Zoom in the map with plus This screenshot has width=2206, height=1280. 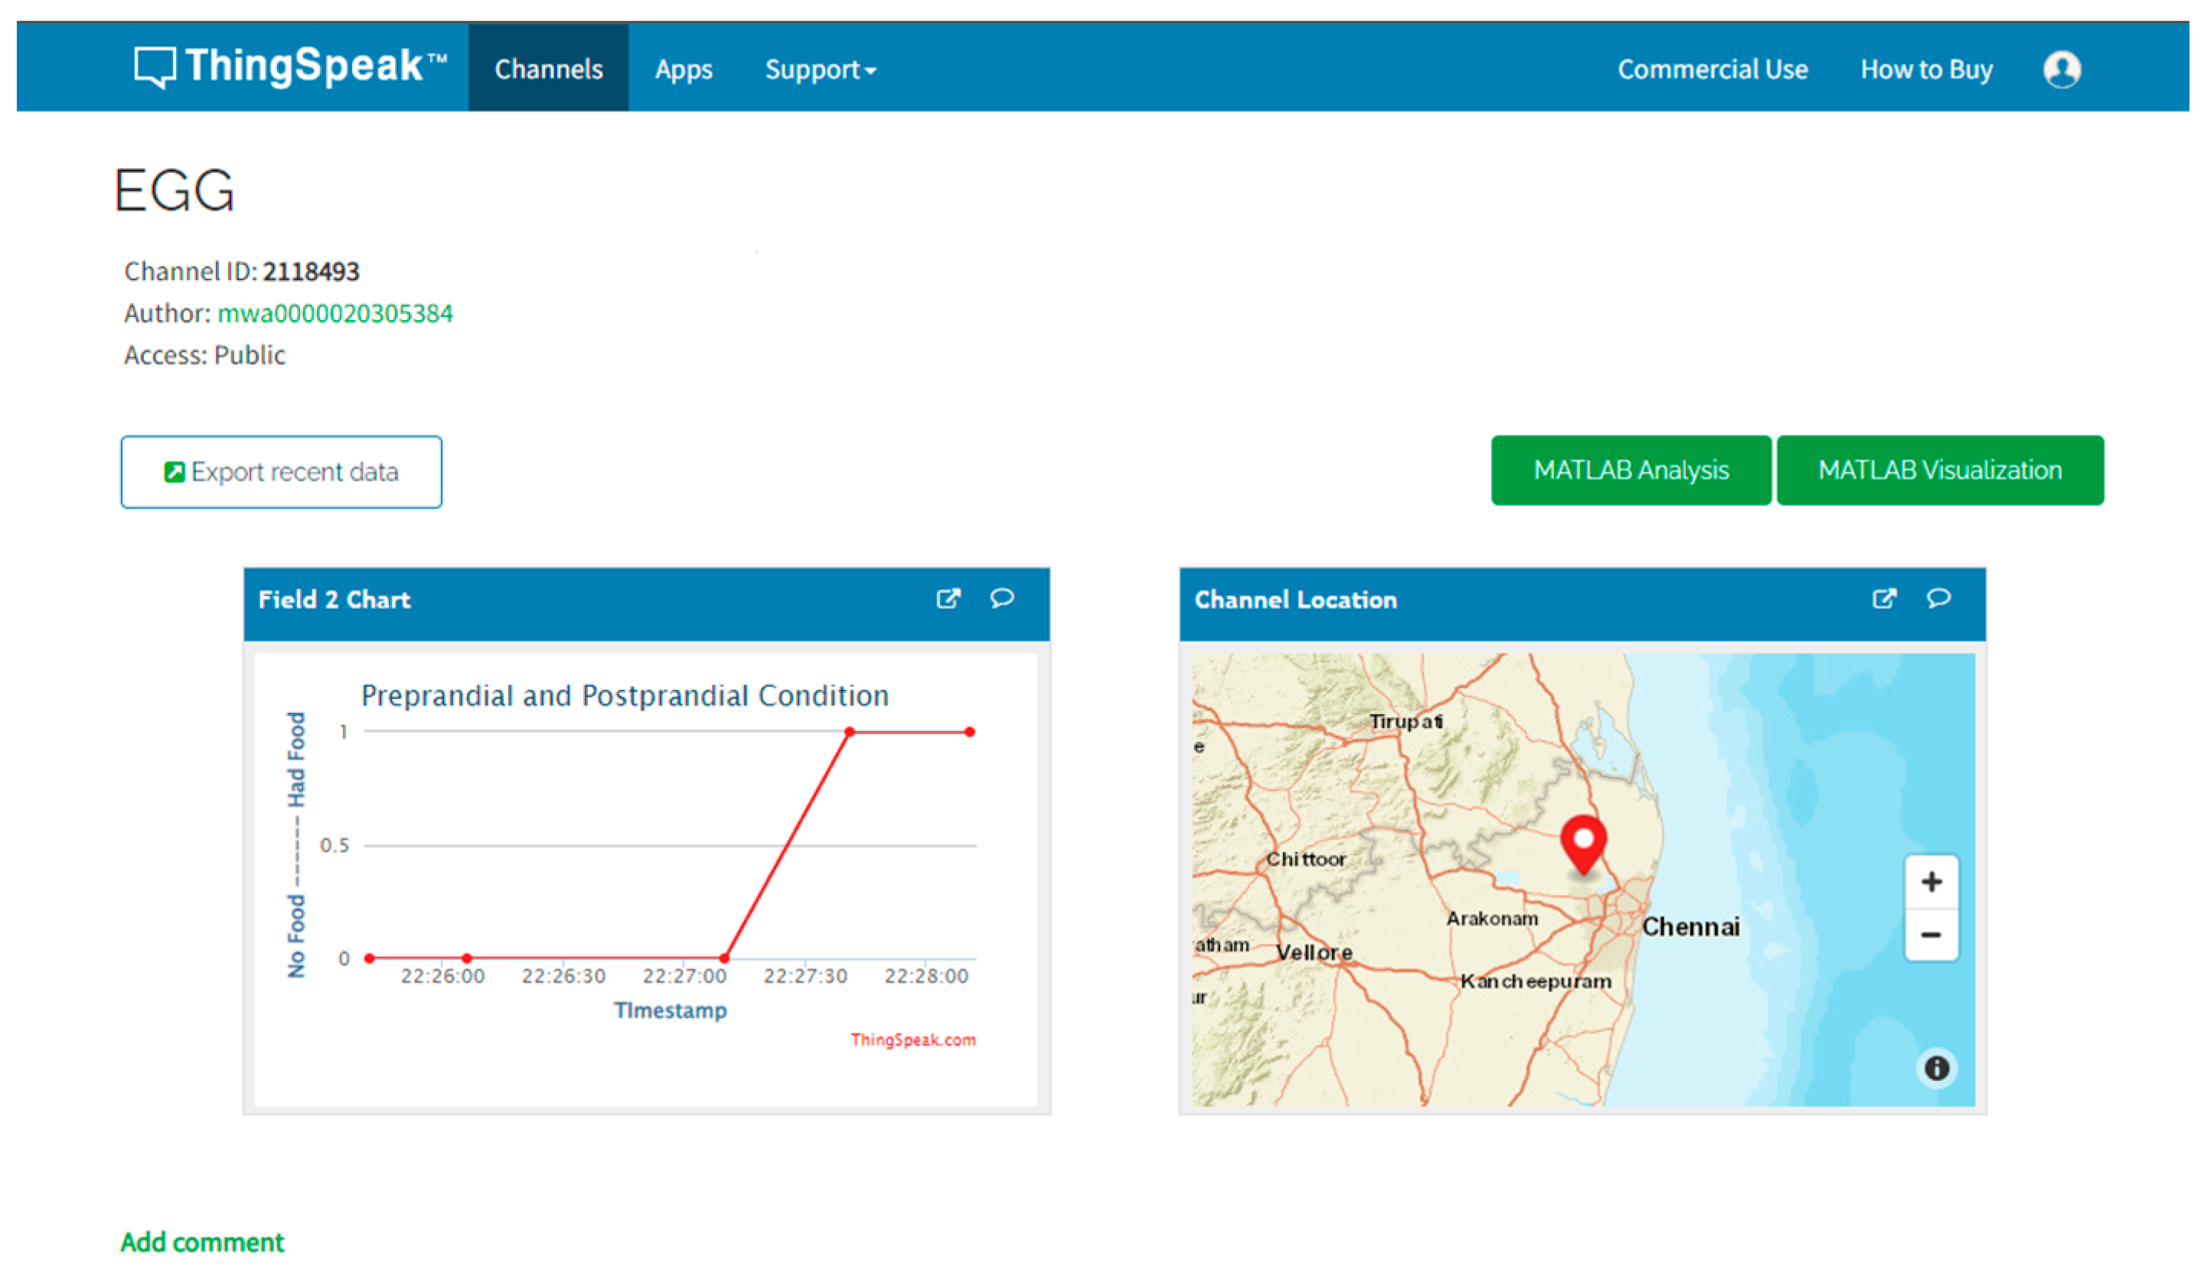click(x=1931, y=882)
